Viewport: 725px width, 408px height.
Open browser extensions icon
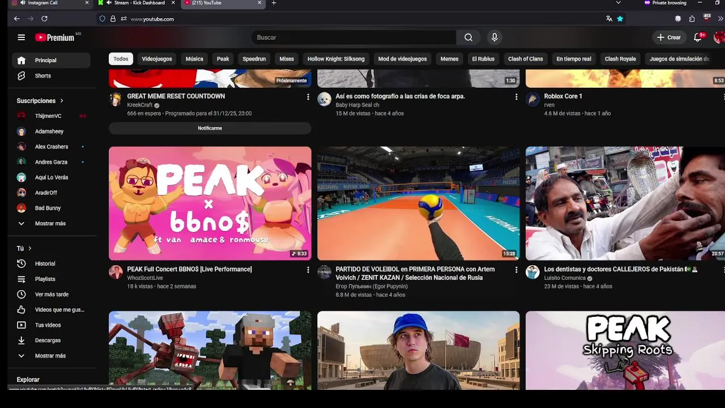point(692,19)
